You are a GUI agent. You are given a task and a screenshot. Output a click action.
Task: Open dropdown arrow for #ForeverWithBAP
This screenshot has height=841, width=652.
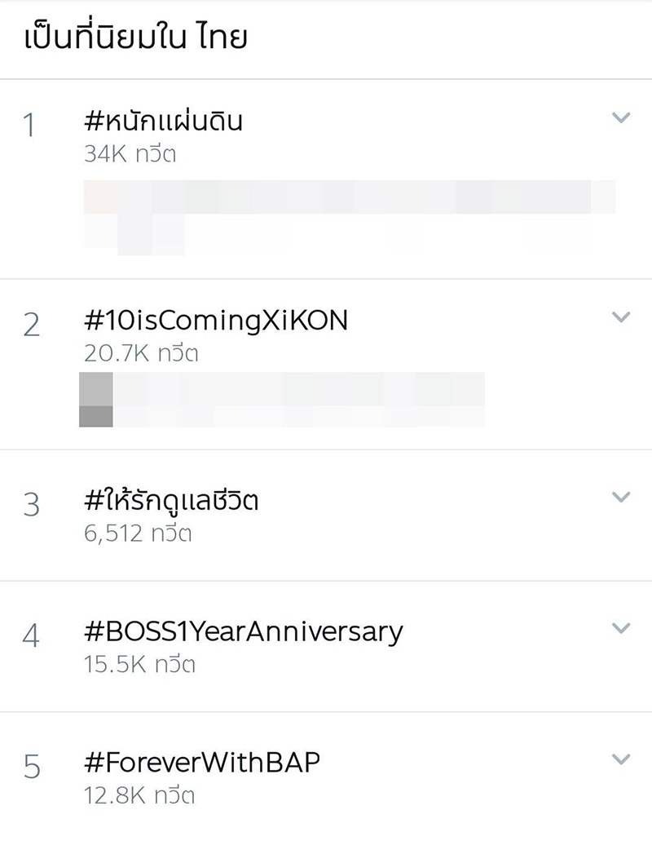(621, 759)
